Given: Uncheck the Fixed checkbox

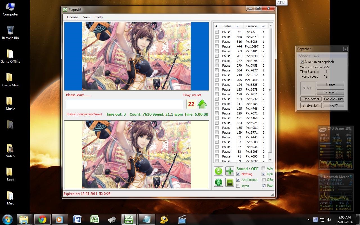Looking at the screenshot, I should tap(264, 186).
